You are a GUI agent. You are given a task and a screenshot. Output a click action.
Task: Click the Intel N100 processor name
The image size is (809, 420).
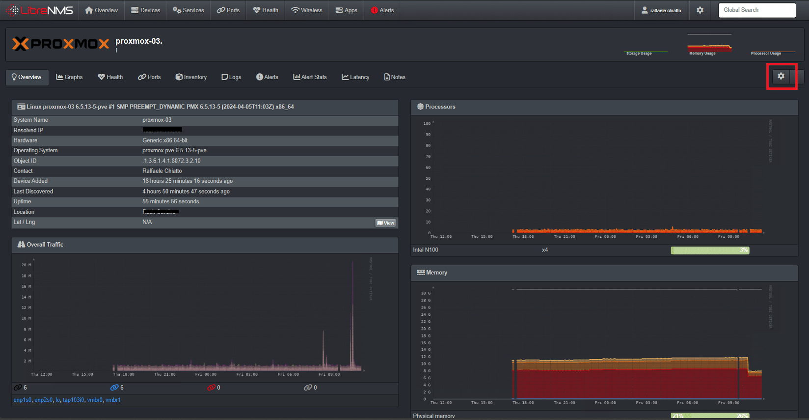pyautogui.click(x=426, y=250)
